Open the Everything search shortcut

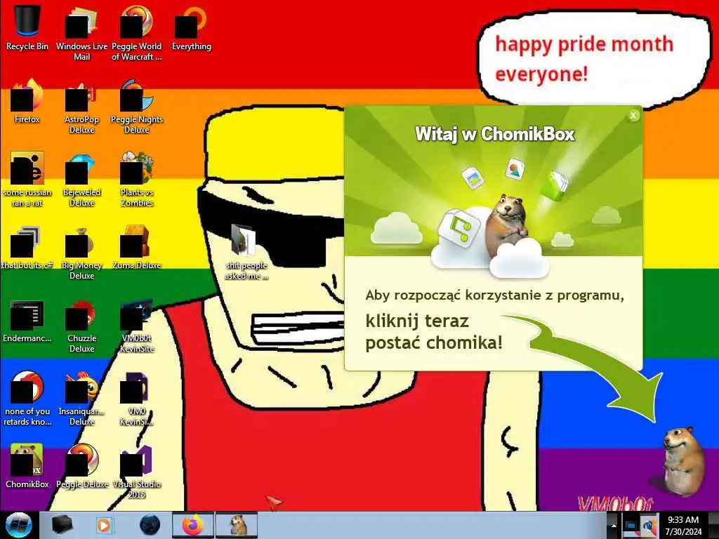click(x=191, y=28)
